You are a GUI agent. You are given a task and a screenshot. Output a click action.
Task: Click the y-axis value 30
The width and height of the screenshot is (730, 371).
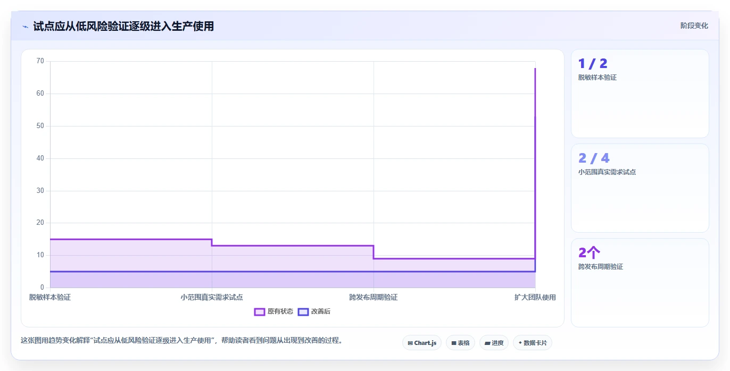click(40, 191)
